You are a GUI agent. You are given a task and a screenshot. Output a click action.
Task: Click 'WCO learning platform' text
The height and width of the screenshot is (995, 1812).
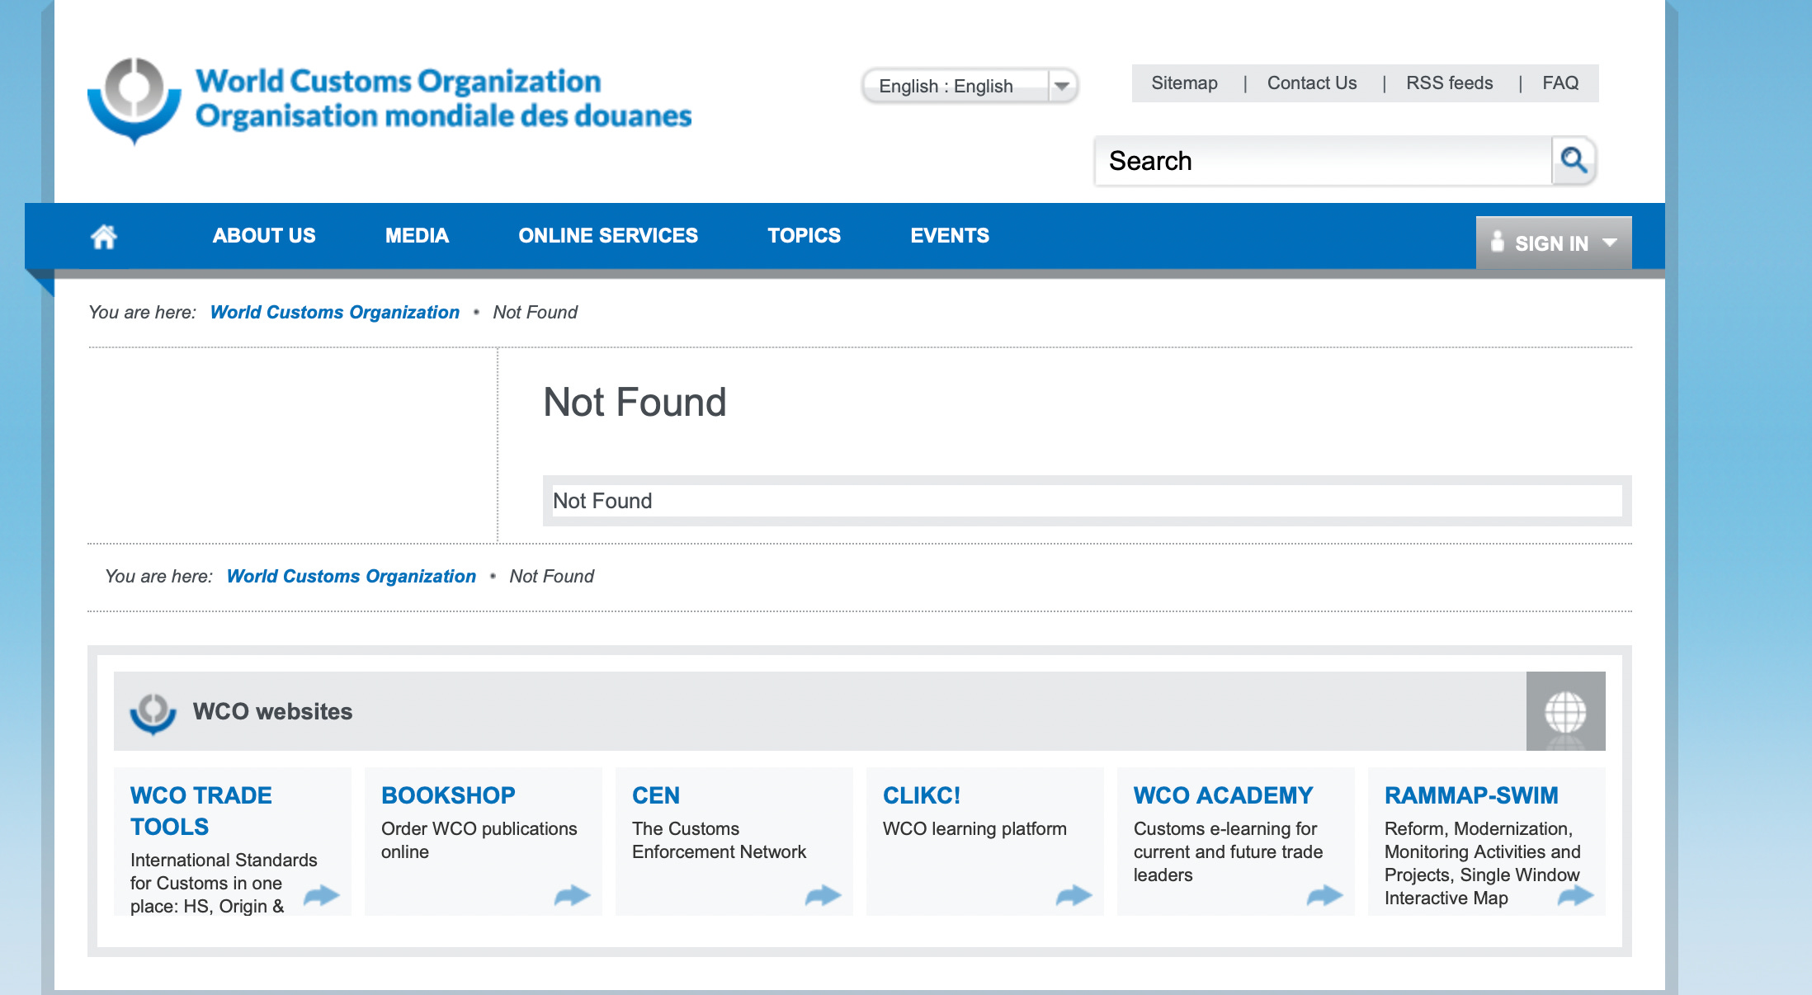[974, 828]
